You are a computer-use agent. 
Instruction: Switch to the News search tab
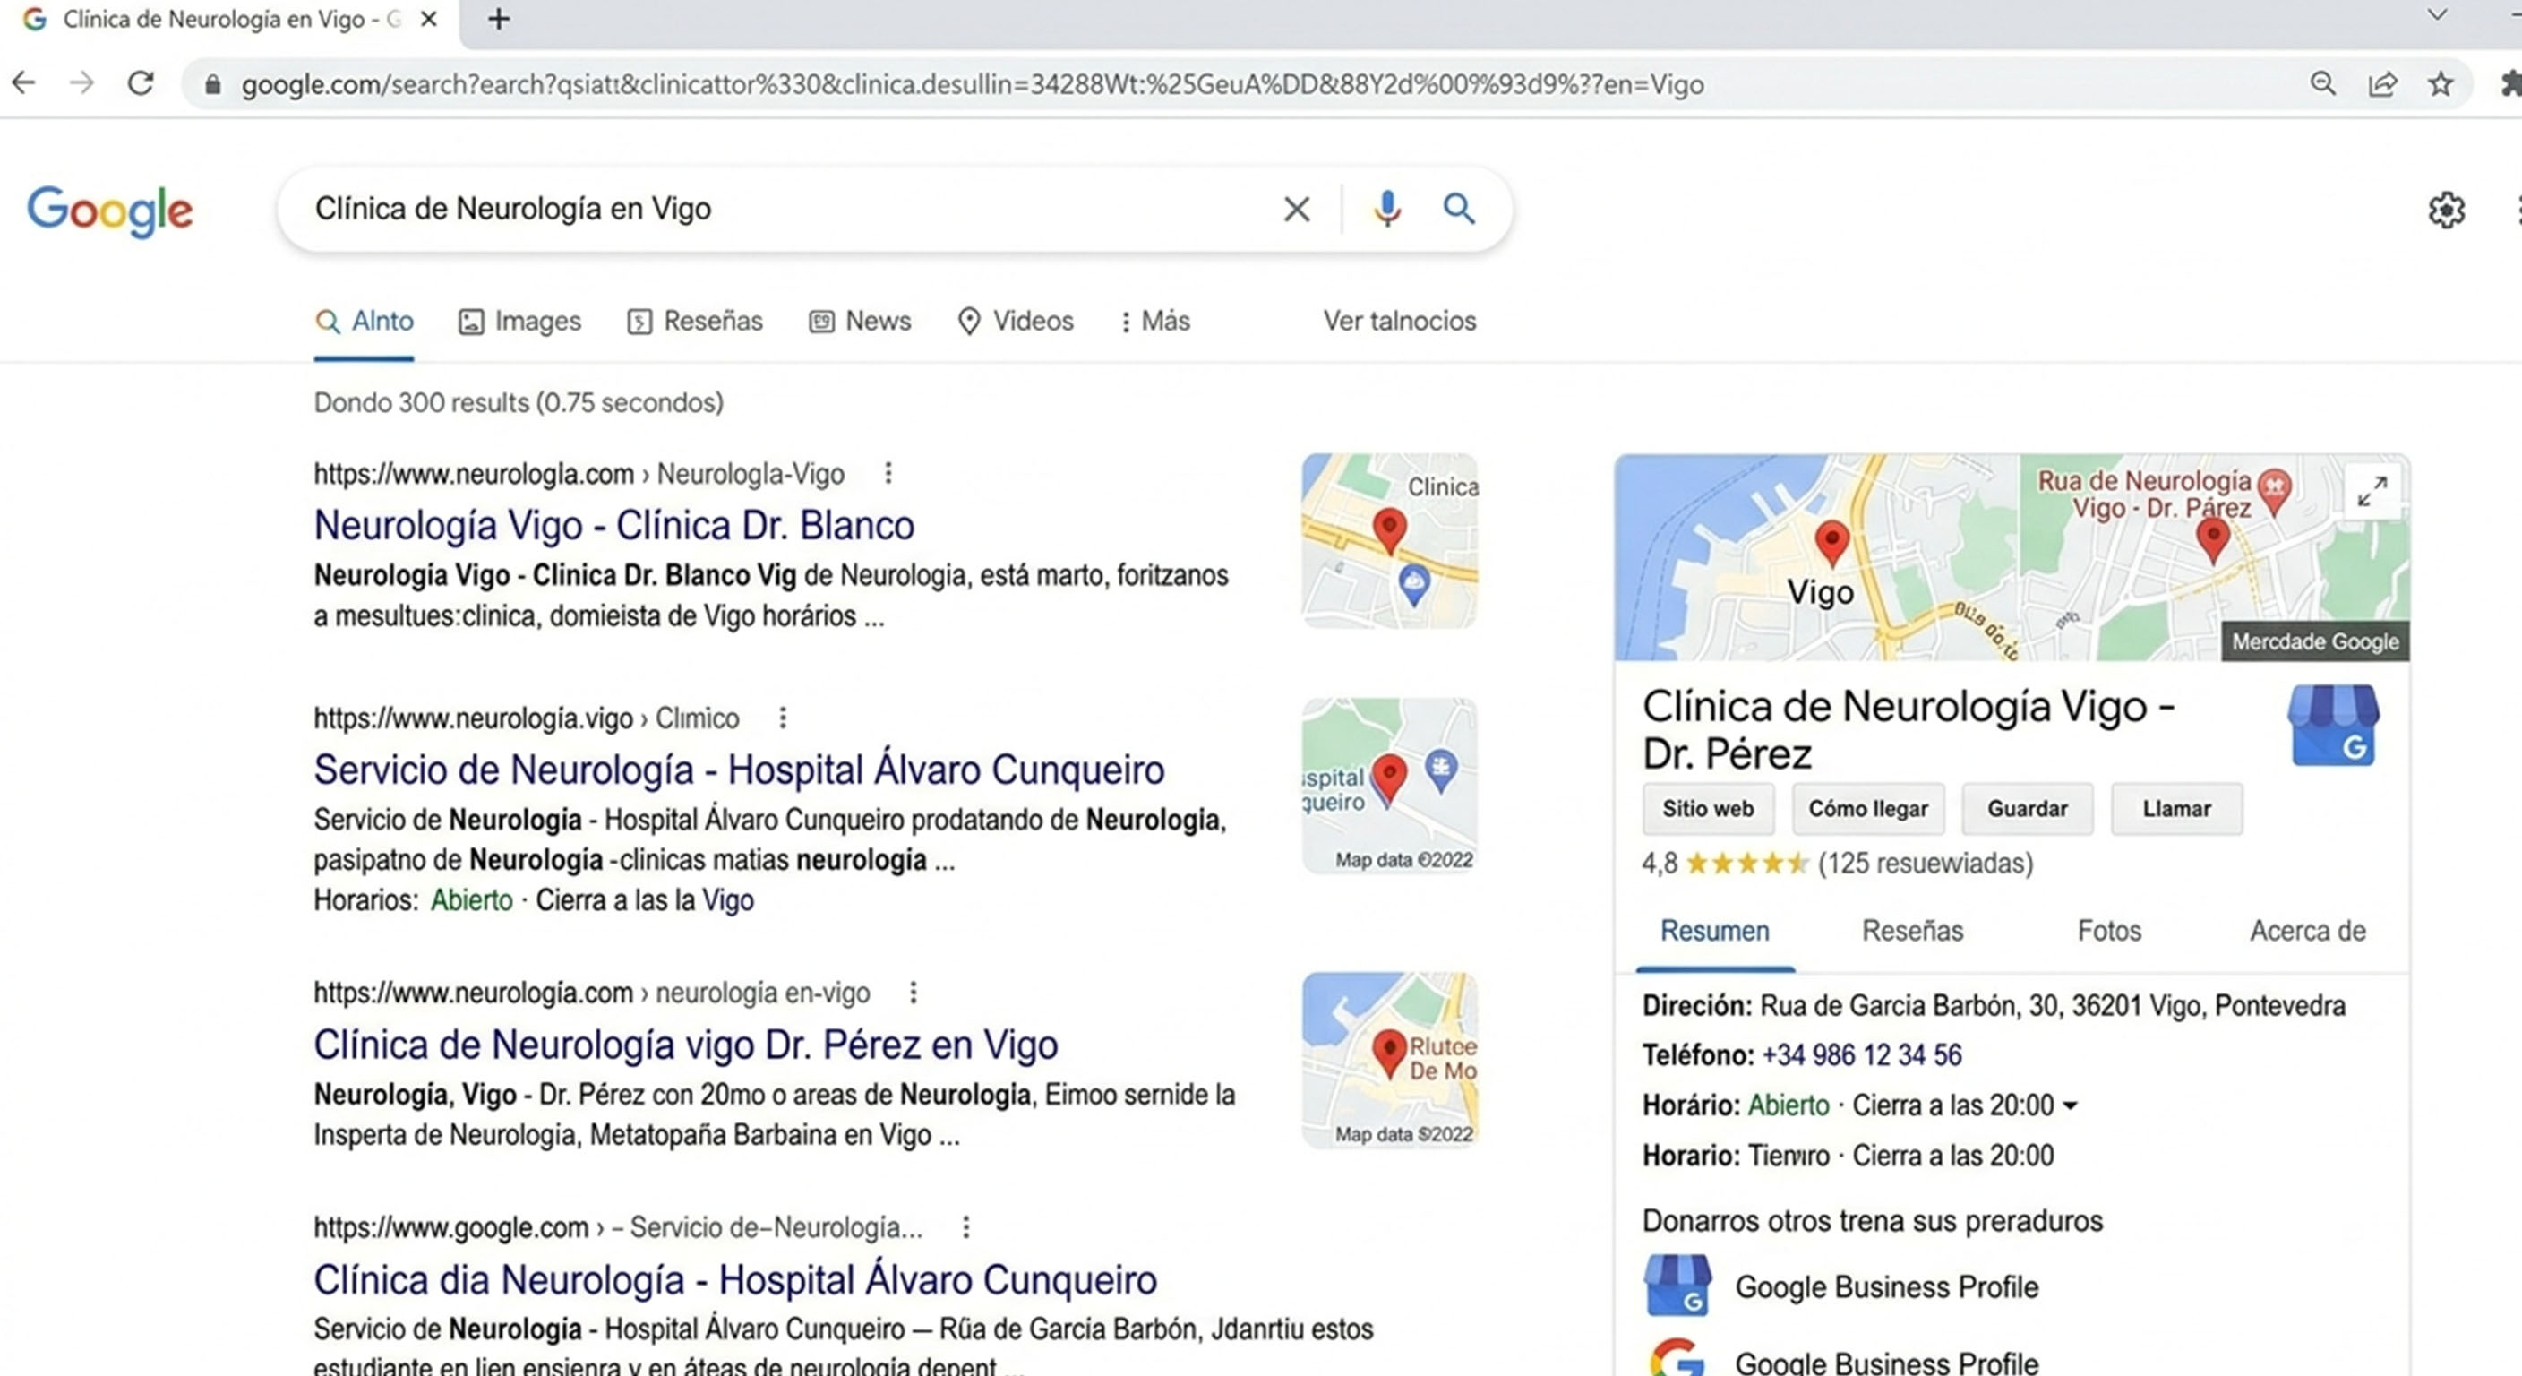click(861, 322)
